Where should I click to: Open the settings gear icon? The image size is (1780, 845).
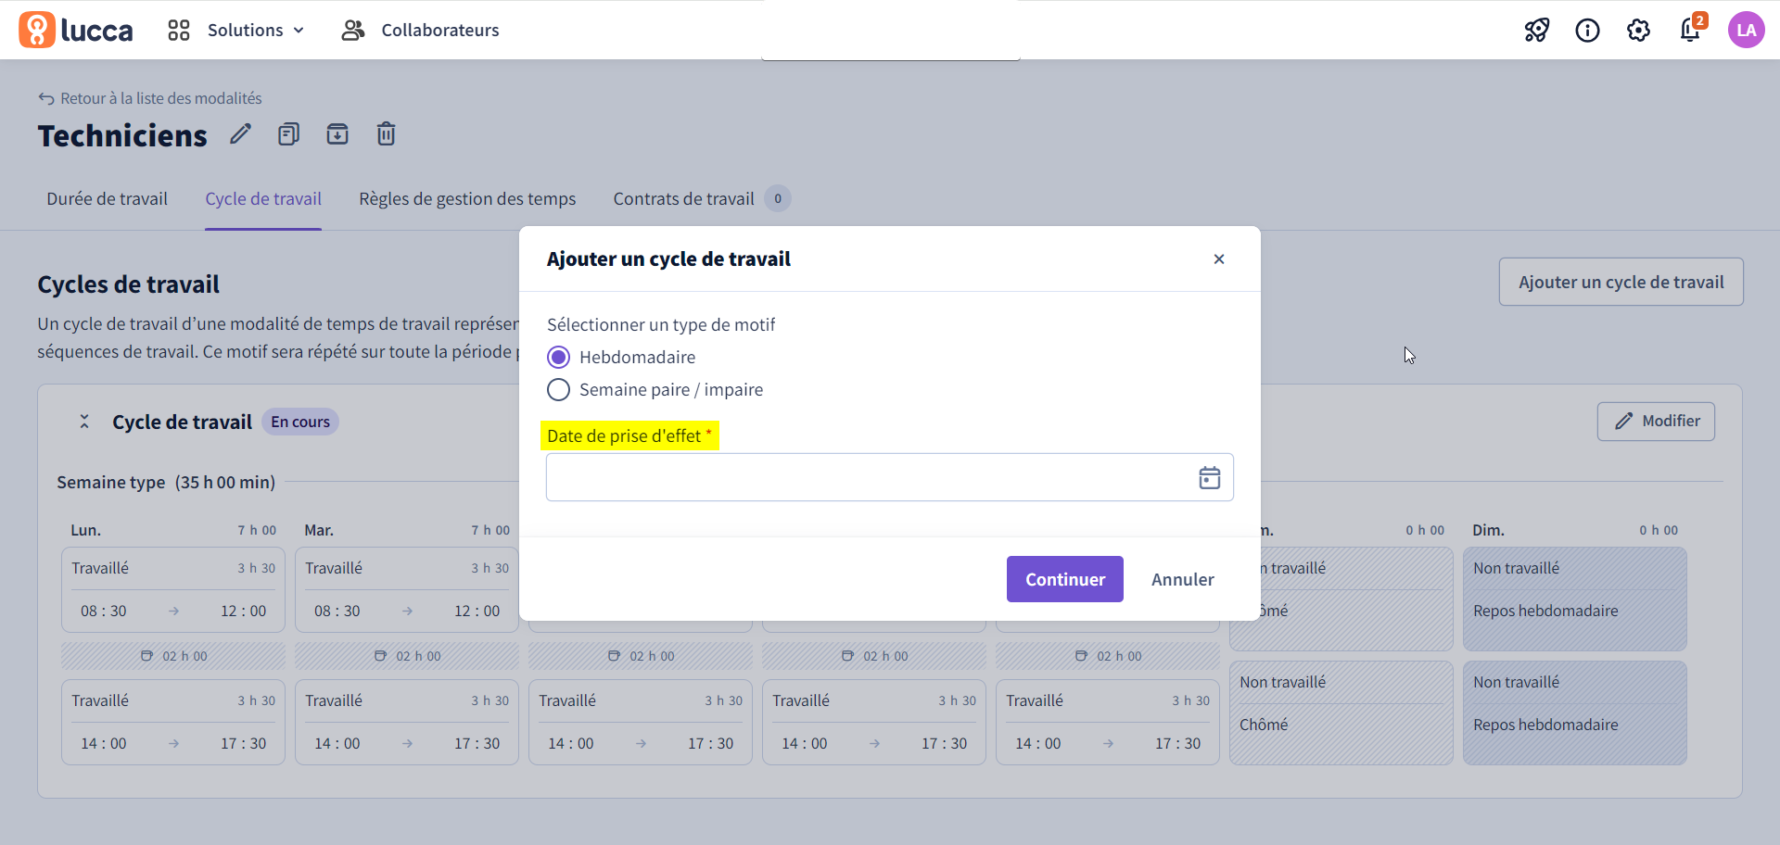(x=1639, y=31)
